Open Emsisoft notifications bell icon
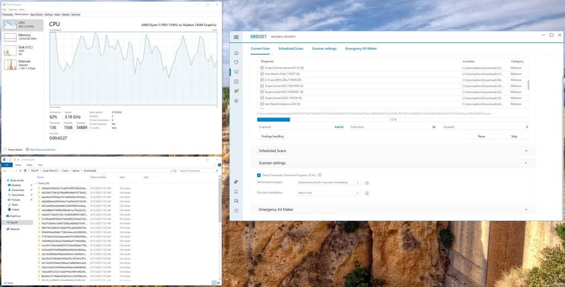Screen dimensions: 565x287 coord(236,192)
